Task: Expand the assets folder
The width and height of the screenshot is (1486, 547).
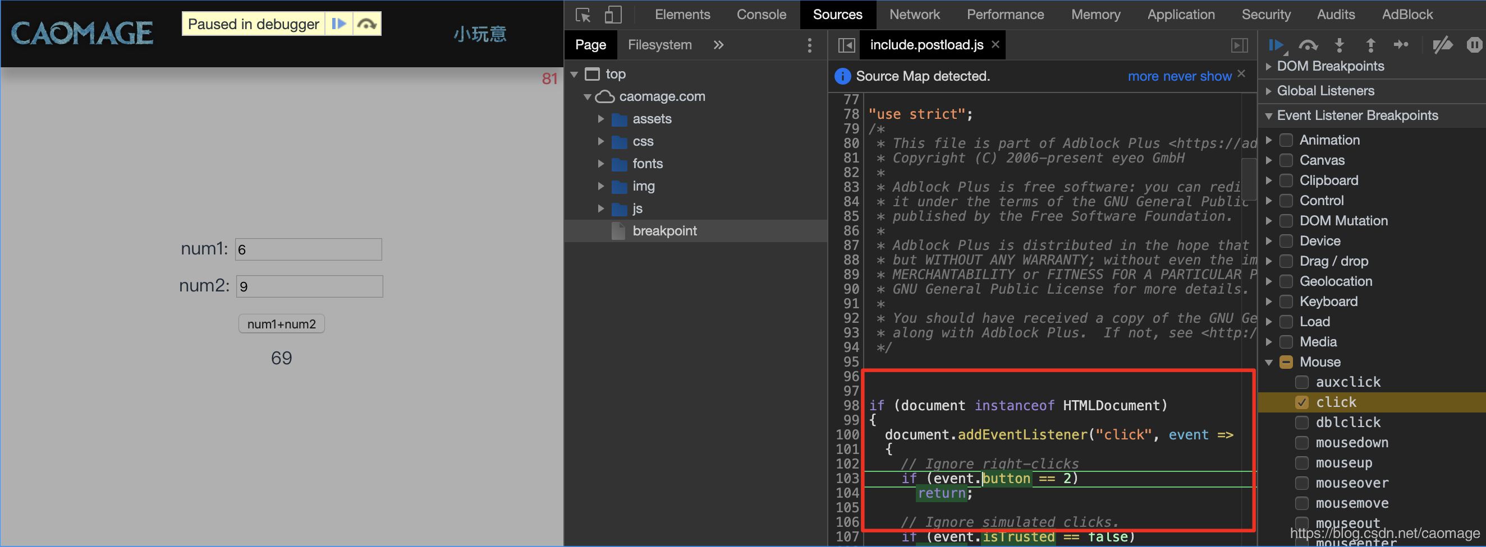Action: [x=602, y=119]
